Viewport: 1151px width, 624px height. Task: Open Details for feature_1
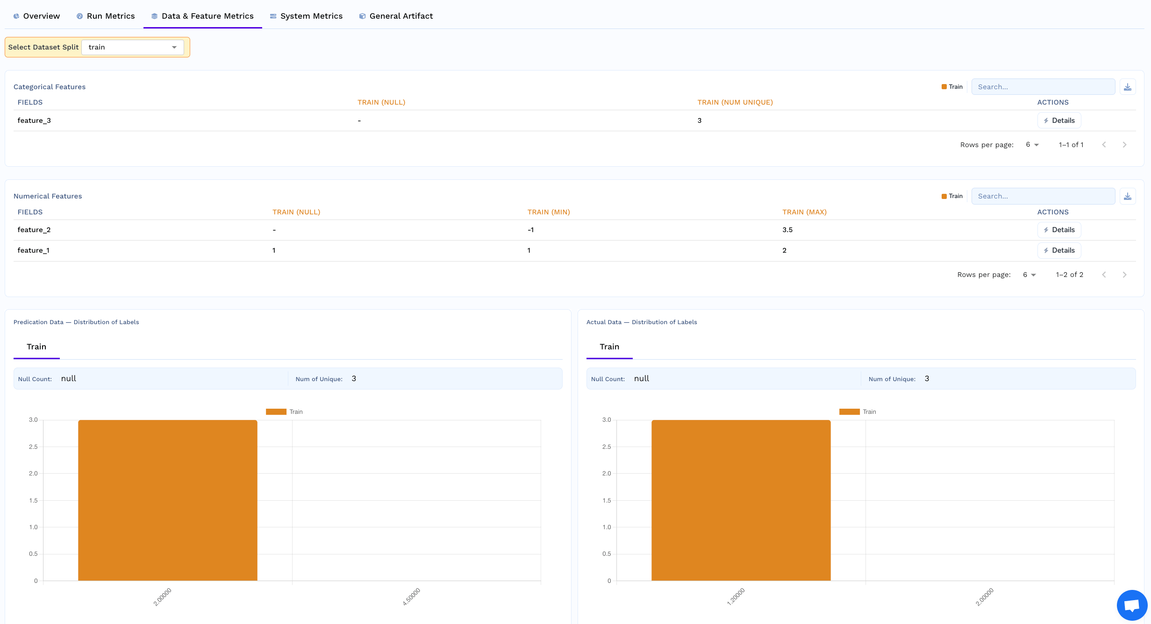point(1059,250)
